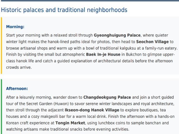
Task: Click the 'Historic palaces and traditional neighborhoods' heading
Action: click(64, 10)
